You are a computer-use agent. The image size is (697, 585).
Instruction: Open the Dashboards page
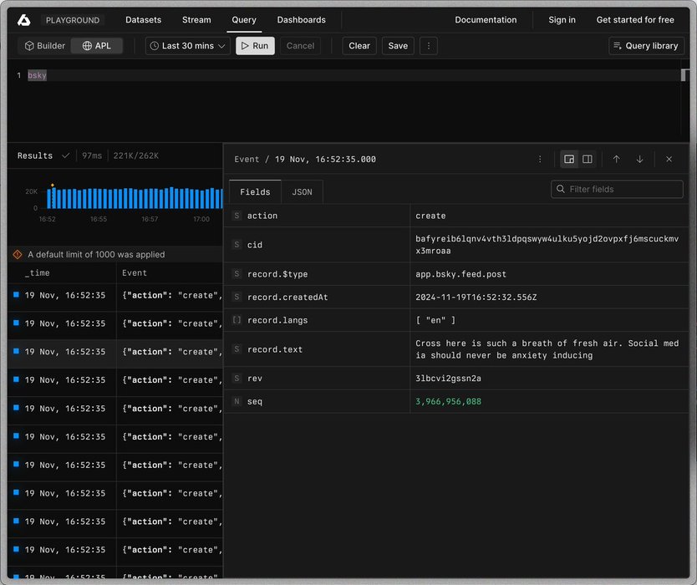301,20
